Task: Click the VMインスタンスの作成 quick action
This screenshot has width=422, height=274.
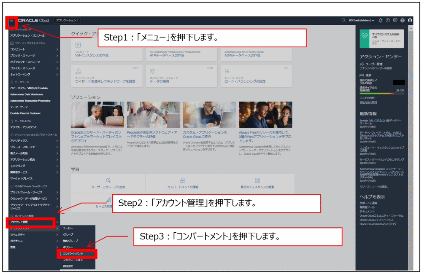Action: [92, 55]
